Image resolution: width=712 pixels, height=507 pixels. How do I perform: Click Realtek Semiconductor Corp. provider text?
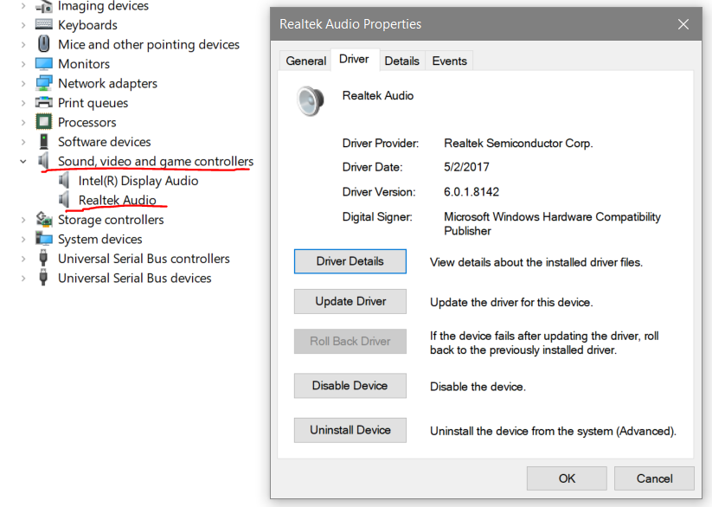tap(518, 143)
